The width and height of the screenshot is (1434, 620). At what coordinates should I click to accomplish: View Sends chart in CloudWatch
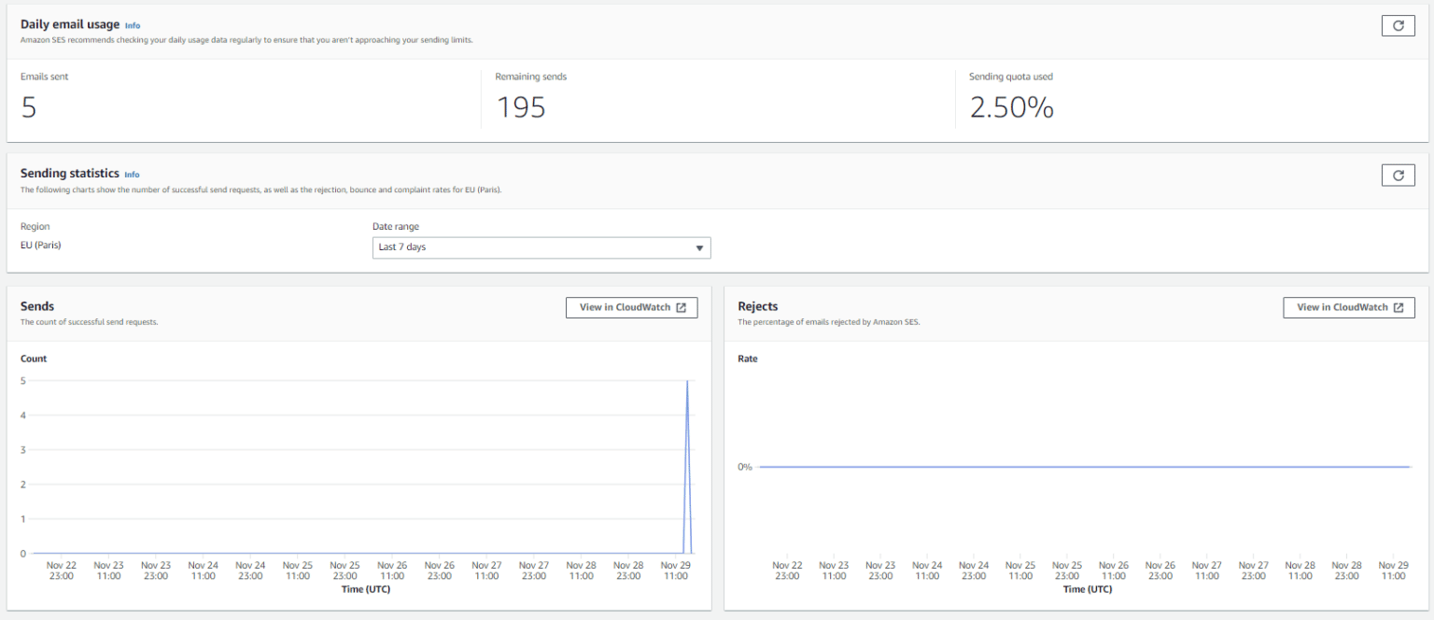631,307
